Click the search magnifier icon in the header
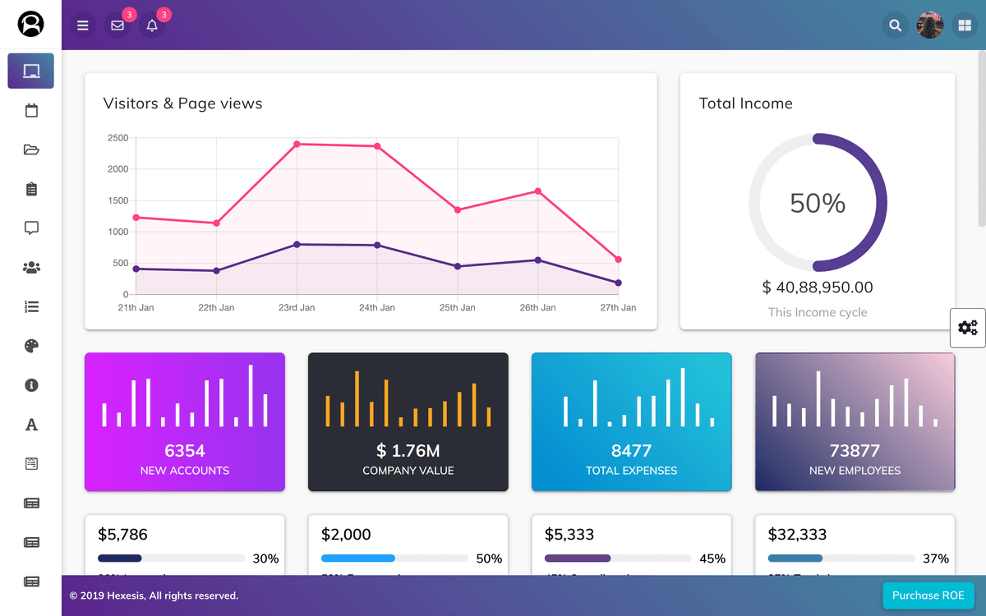This screenshot has width=986, height=616. click(x=896, y=25)
